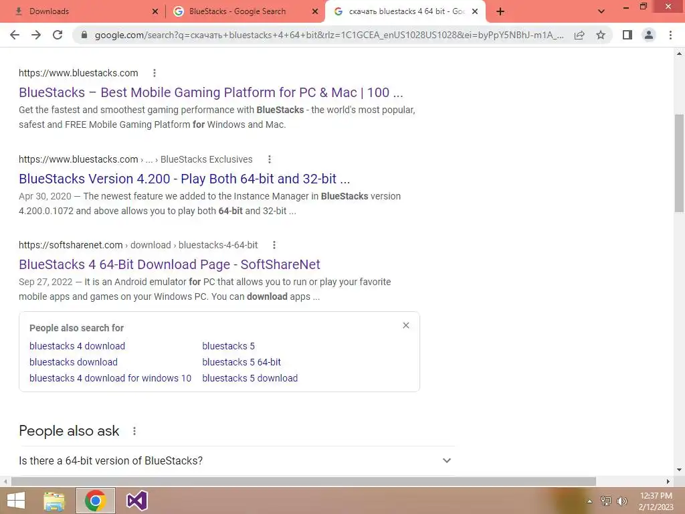Open the side panel
The height and width of the screenshot is (514, 685).
627,35
